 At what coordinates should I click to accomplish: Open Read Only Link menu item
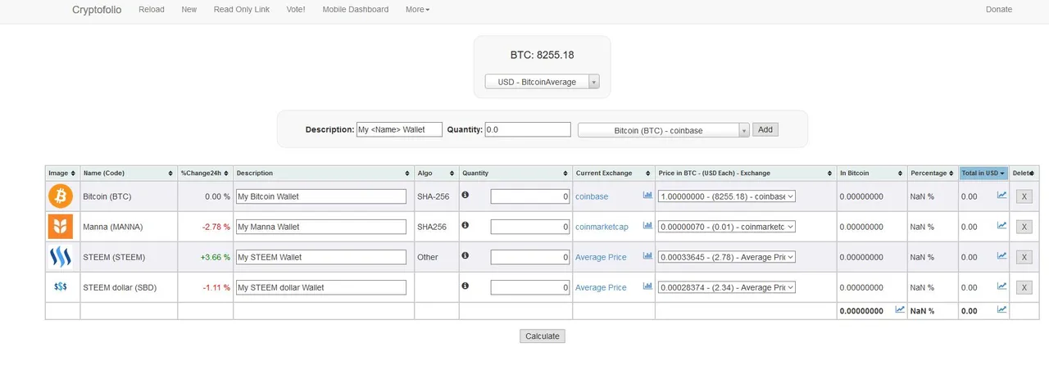click(242, 10)
